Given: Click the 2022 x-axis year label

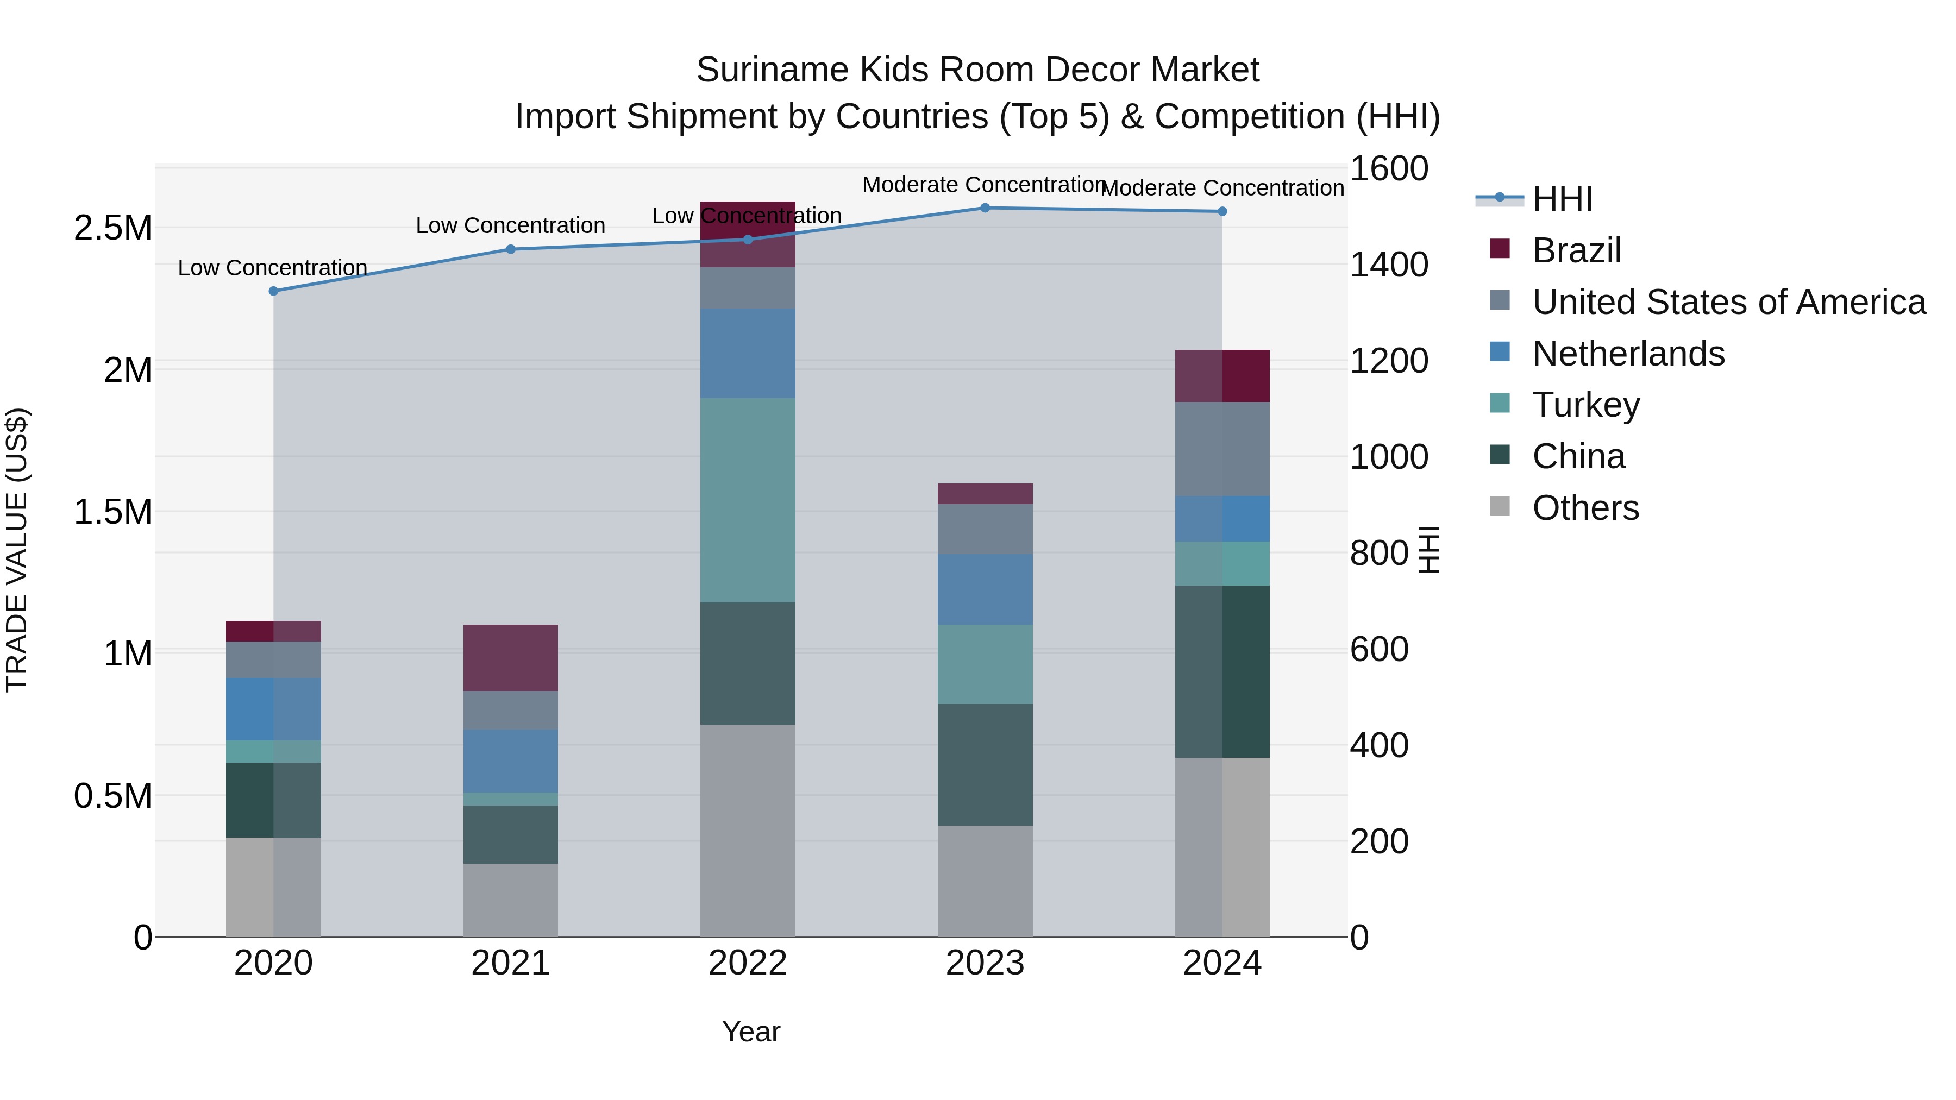Looking at the screenshot, I should (748, 963).
